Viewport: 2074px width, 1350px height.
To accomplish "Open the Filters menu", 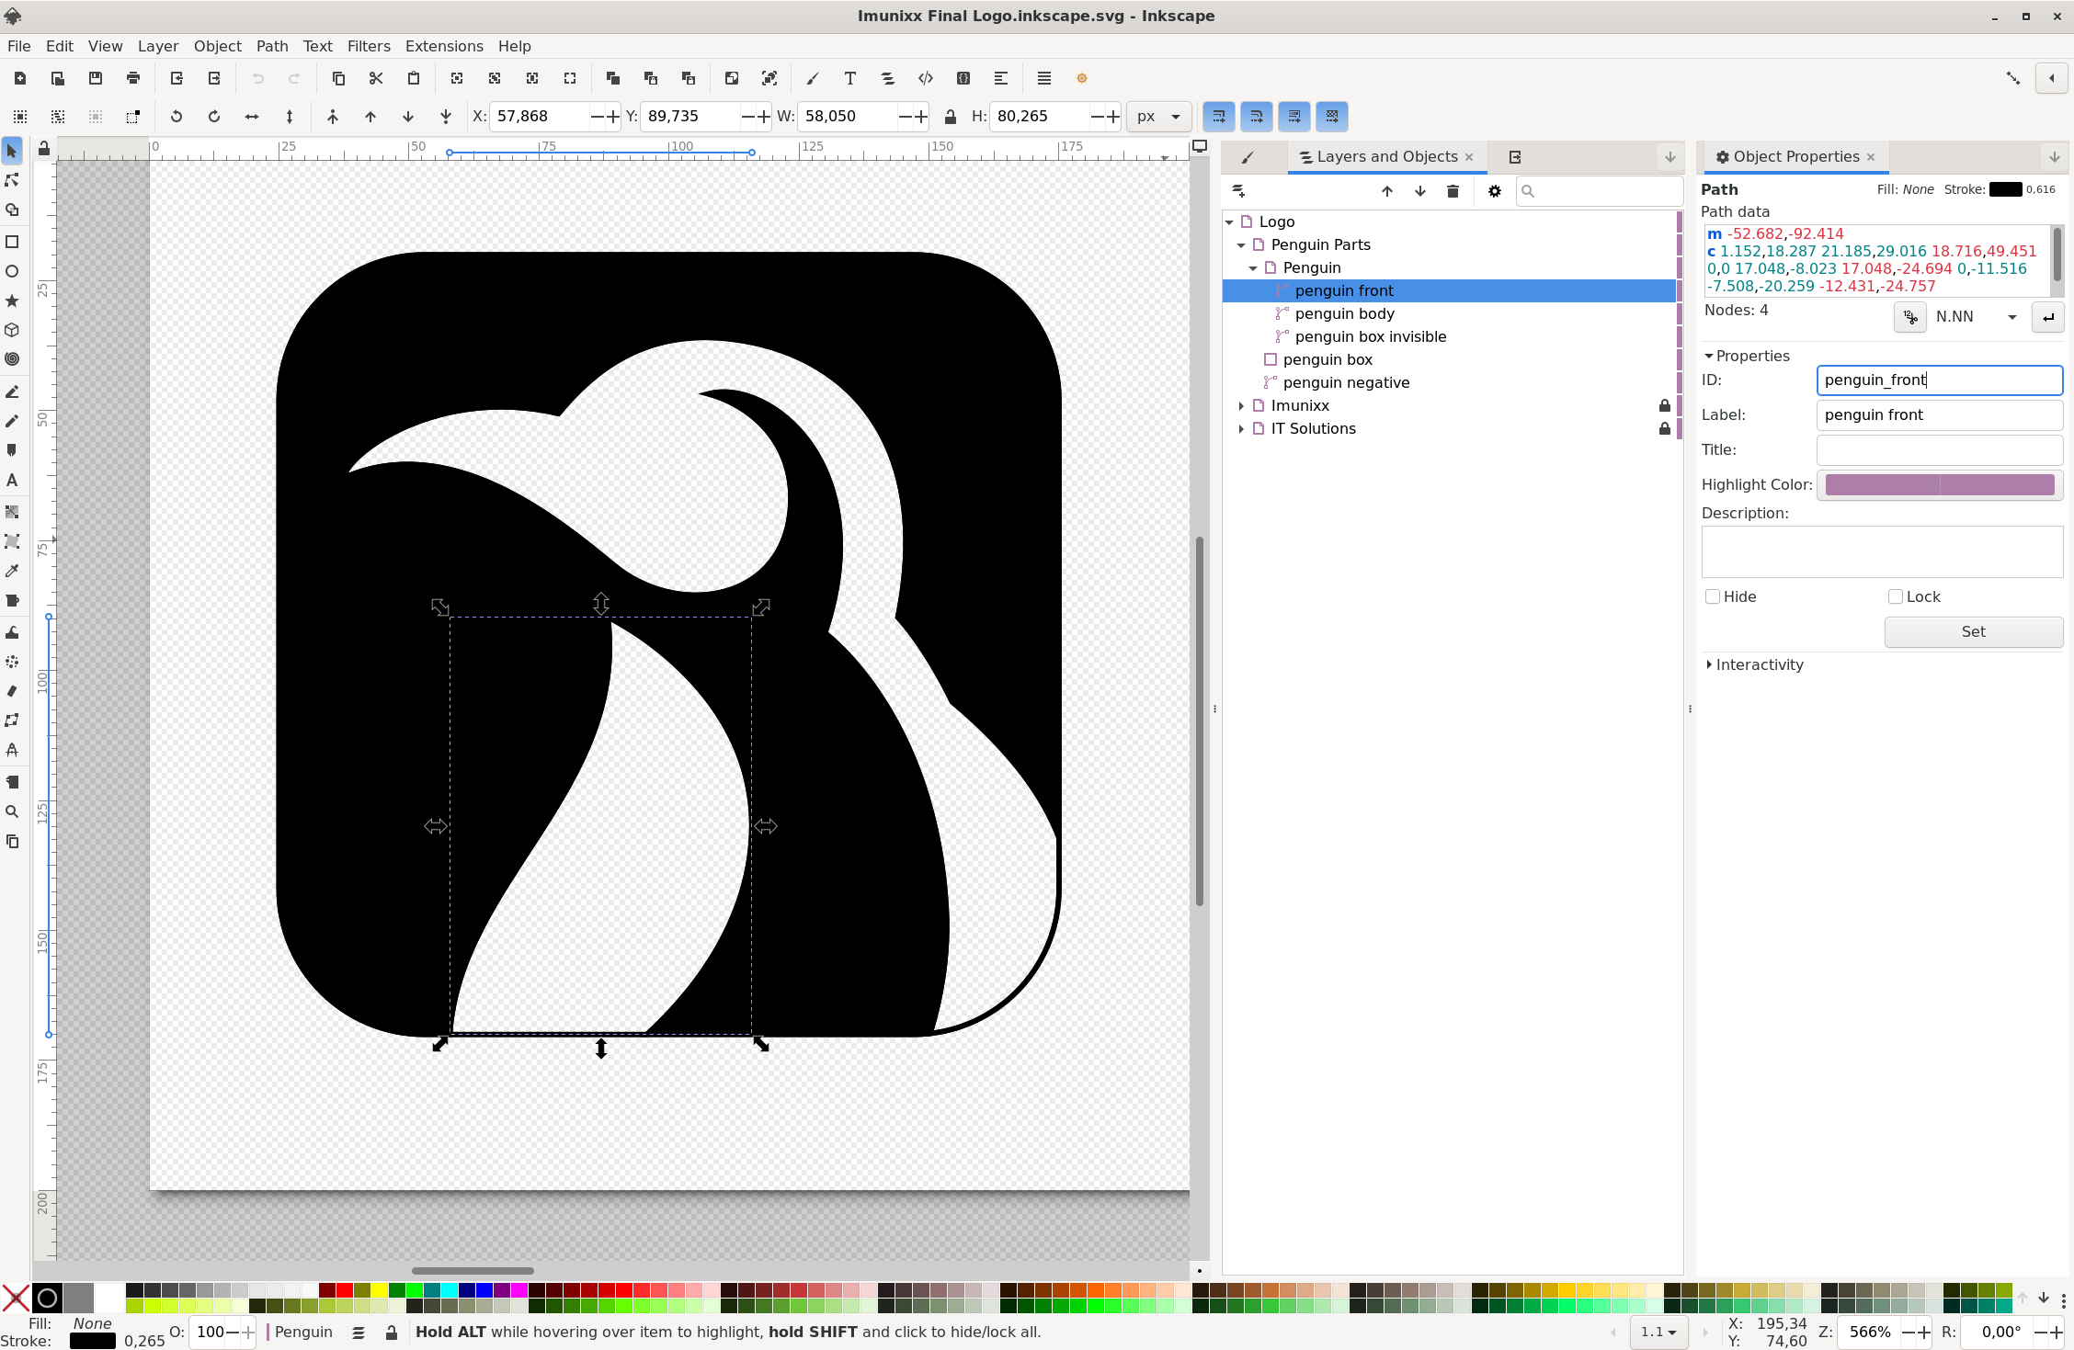I will 369,46.
